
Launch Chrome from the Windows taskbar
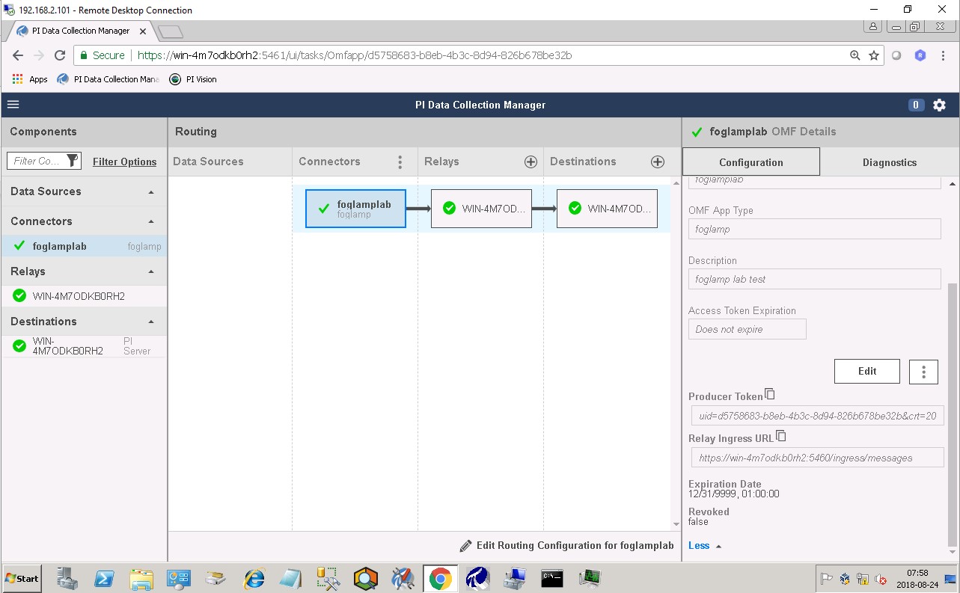click(440, 578)
